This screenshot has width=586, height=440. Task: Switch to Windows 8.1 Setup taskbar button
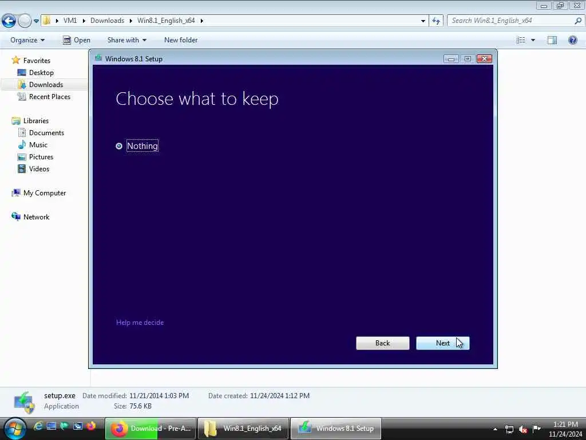point(335,429)
